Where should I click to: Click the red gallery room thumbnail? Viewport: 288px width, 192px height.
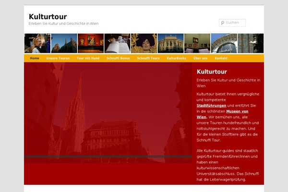tap(90, 43)
